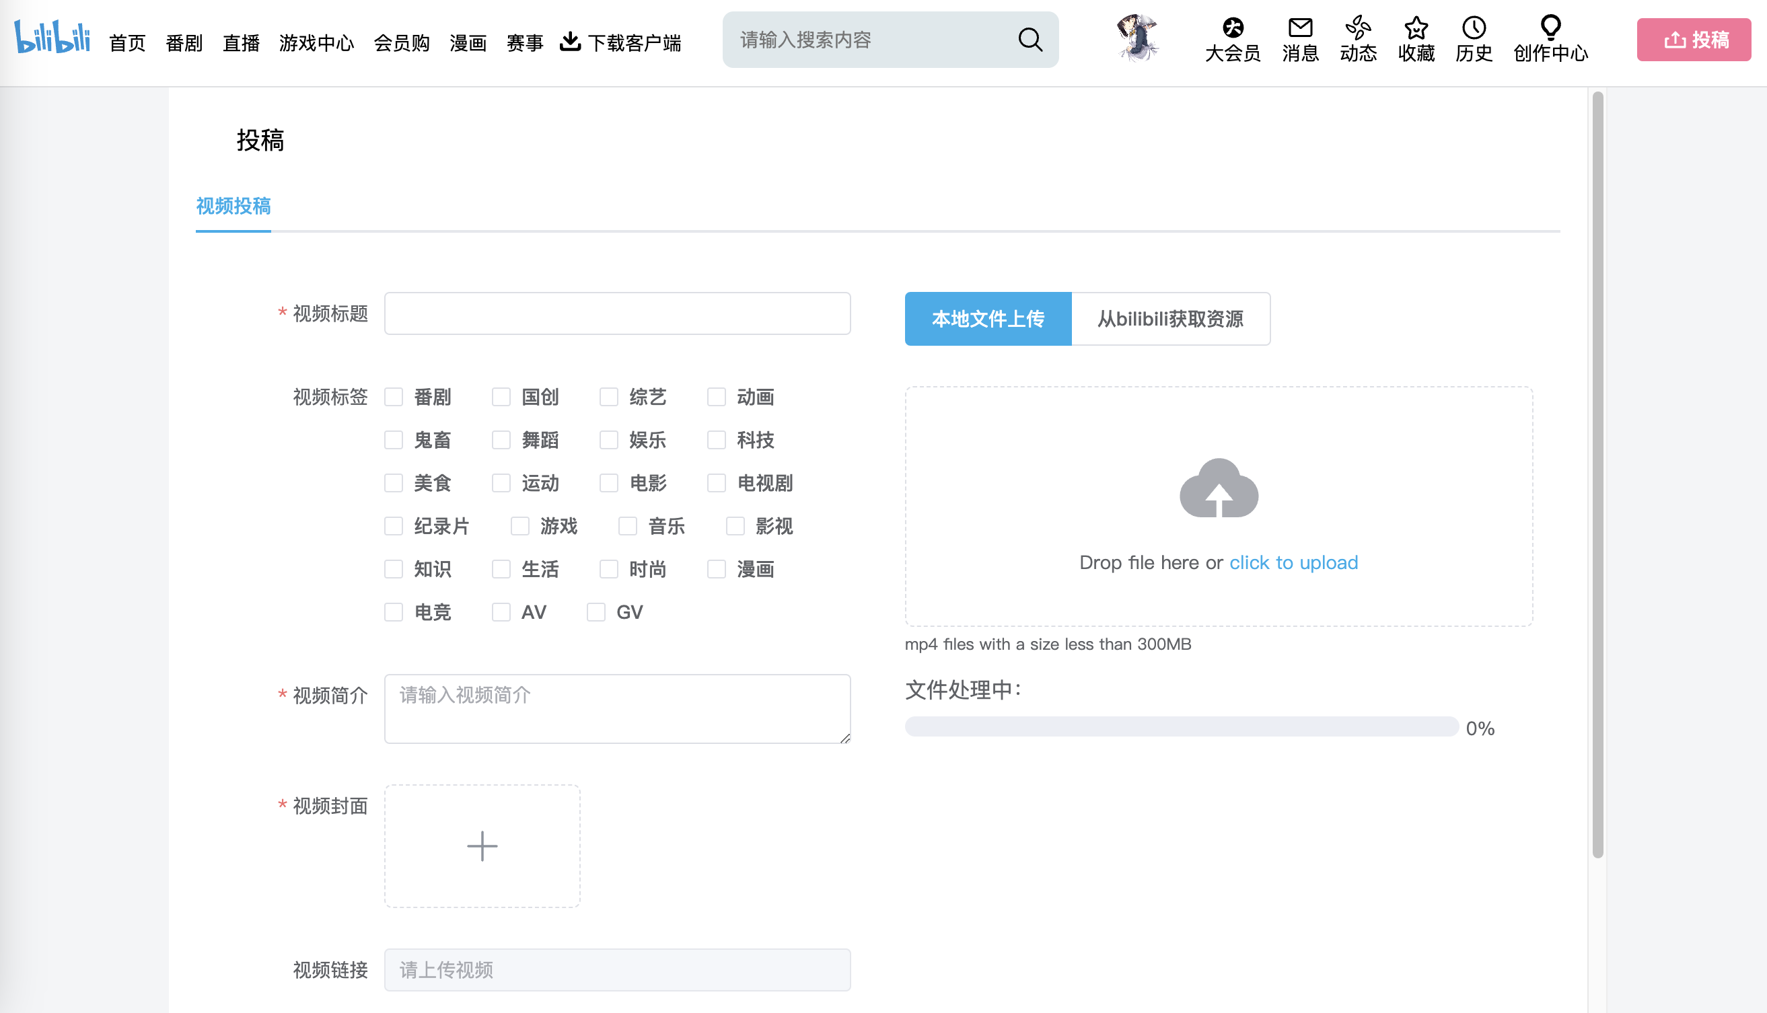1767x1013 pixels.
Task: Open 会员购 in top navigation
Action: [402, 43]
